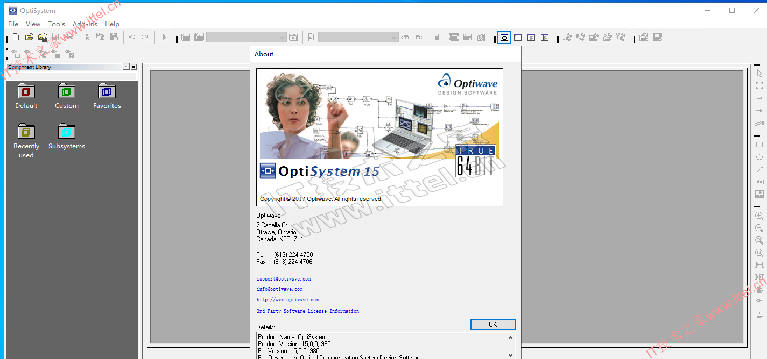This screenshot has height=359, width=767.
Task: Open the Favorites library folder
Action: coord(107,97)
